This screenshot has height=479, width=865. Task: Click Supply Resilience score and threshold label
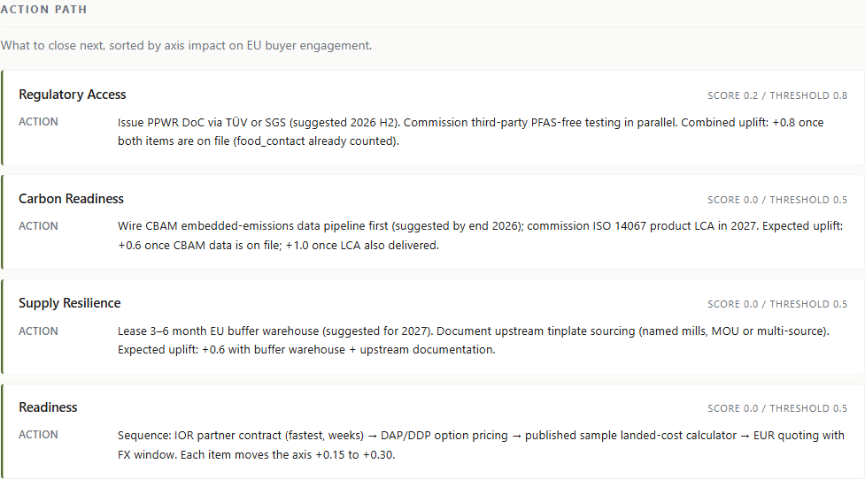tap(777, 305)
